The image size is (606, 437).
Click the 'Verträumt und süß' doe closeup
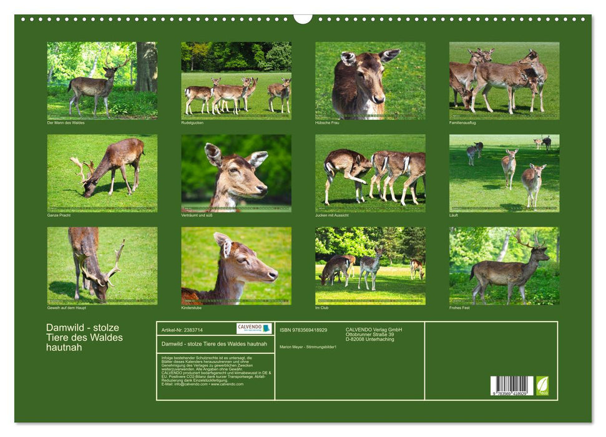tap(236, 174)
